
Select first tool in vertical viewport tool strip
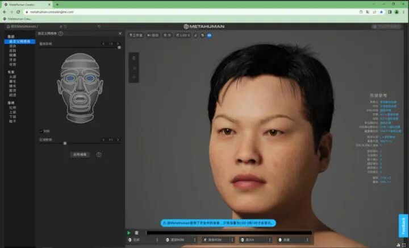point(134,58)
